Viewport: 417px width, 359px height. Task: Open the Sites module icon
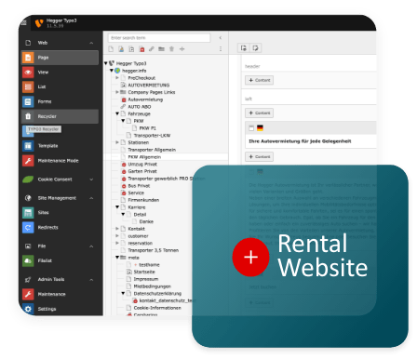28,213
